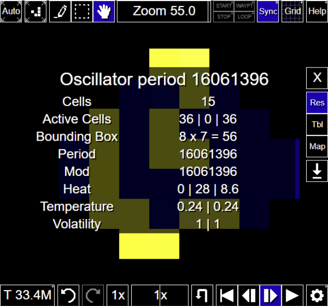This screenshot has height=306, width=328.
Task: Toggle the Grid display
Action: click(x=292, y=11)
